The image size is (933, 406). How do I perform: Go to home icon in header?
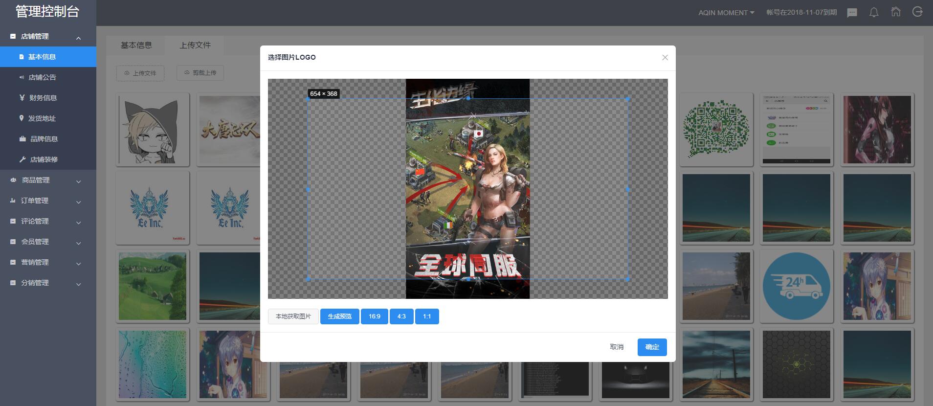pos(896,12)
